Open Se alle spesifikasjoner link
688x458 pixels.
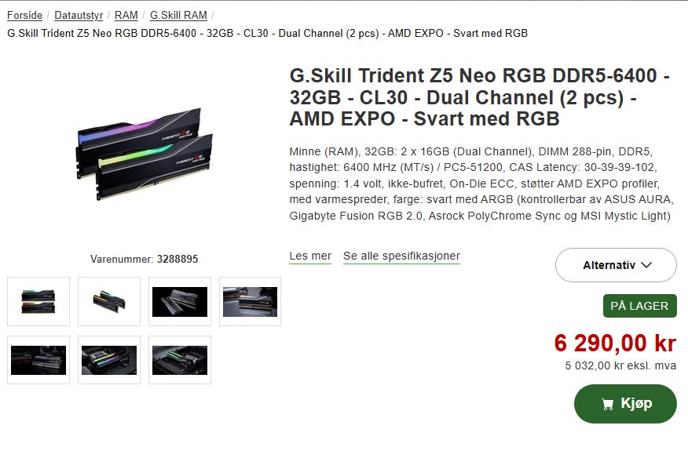pos(401,256)
